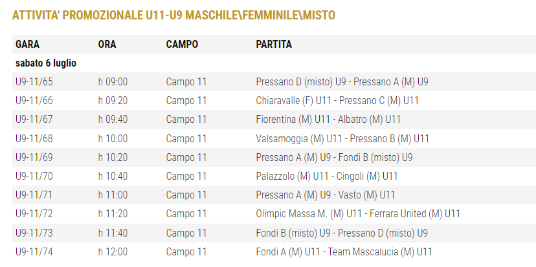Select the heading Attivita' Promozionale U11-U9
The width and height of the screenshot is (536, 267).
pyautogui.click(x=173, y=15)
